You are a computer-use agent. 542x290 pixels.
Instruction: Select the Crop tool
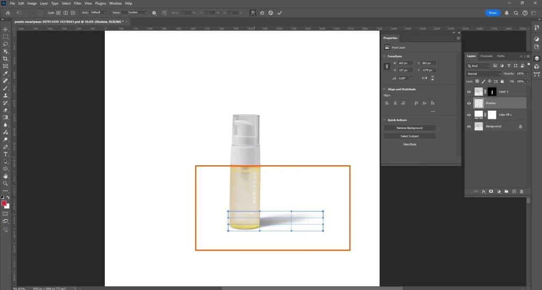pos(5,59)
